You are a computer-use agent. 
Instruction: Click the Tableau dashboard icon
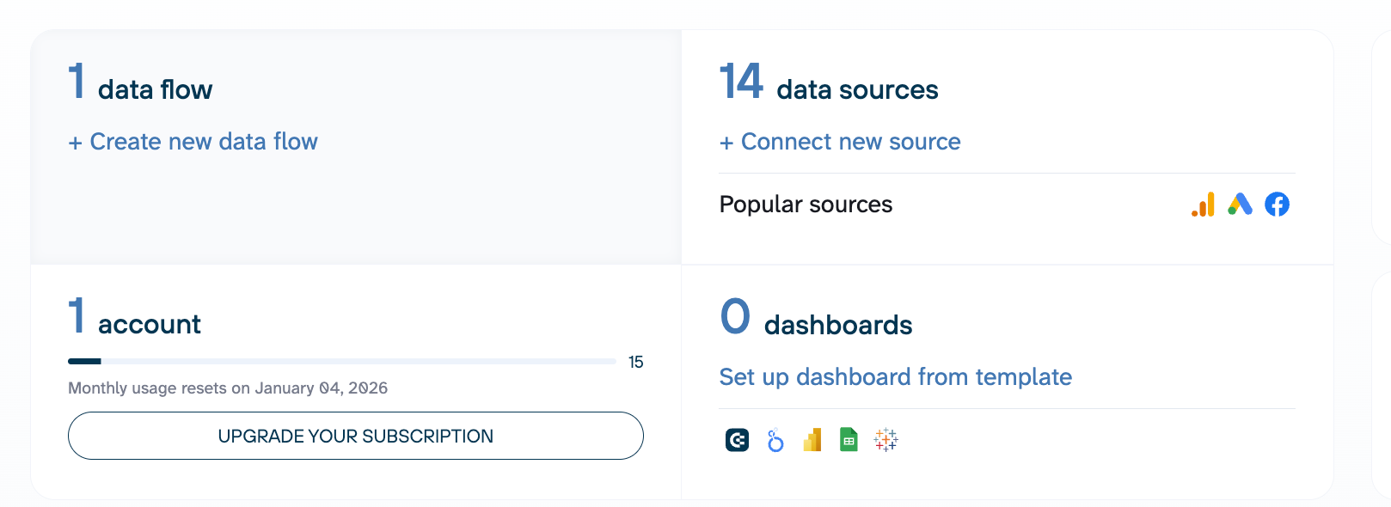[x=885, y=440]
